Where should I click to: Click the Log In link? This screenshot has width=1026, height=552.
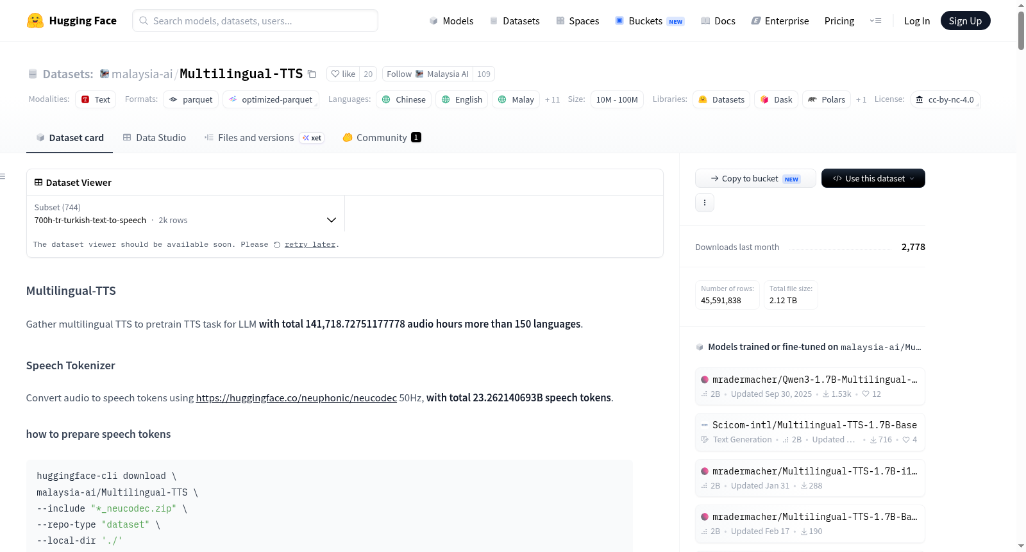point(917,21)
